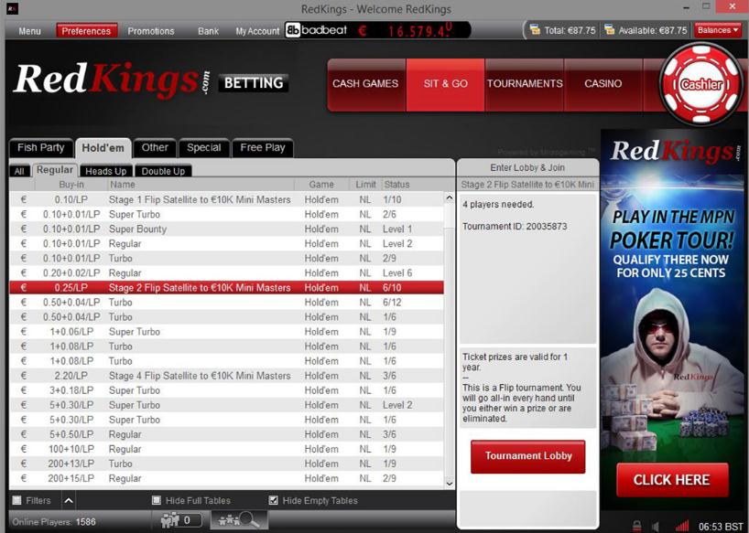Click the Bad Beat jackpot logo
The image size is (749, 533).
pyautogui.click(x=318, y=30)
